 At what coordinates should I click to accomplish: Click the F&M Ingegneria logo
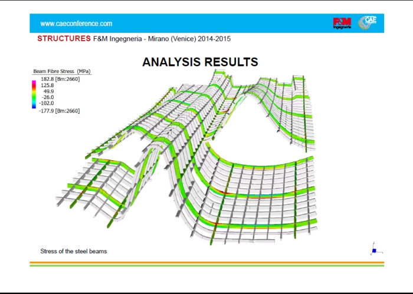(342, 23)
